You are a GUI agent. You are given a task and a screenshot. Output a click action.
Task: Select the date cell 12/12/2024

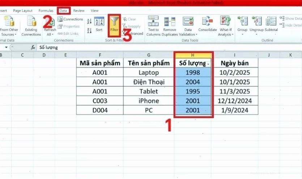pyautogui.click(x=234, y=101)
